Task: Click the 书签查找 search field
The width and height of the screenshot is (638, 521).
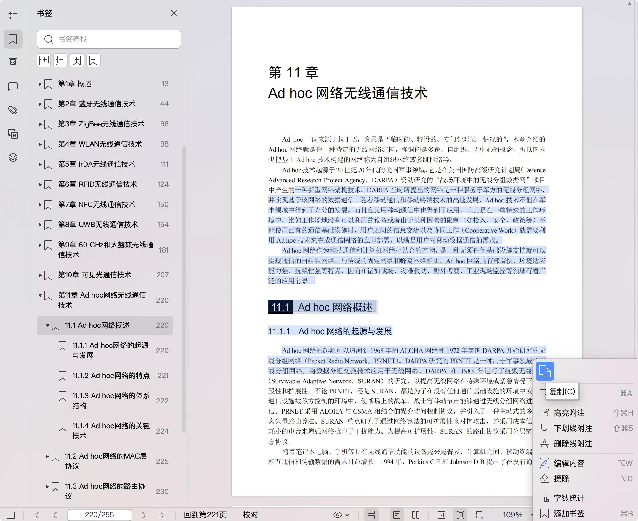Action: 109,39
